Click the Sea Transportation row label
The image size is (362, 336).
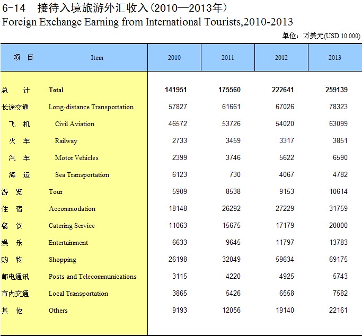(x=82, y=175)
